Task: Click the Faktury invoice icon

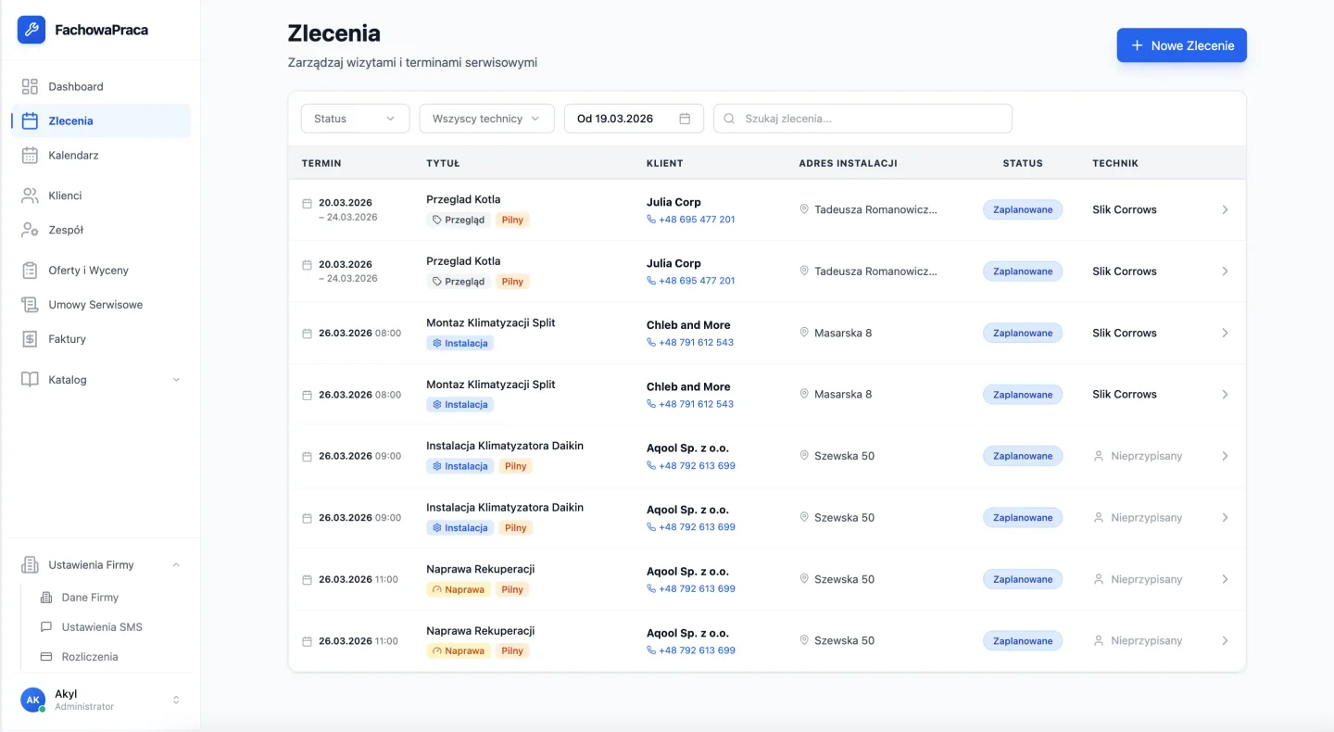Action: (x=30, y=339)
